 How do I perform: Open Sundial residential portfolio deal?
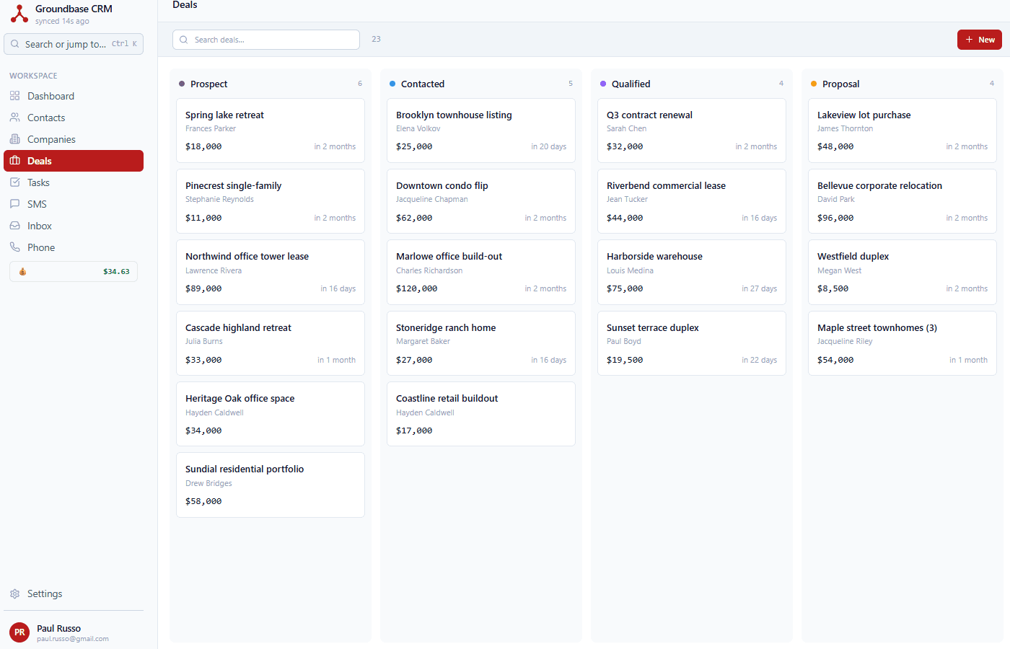[271, 485]
